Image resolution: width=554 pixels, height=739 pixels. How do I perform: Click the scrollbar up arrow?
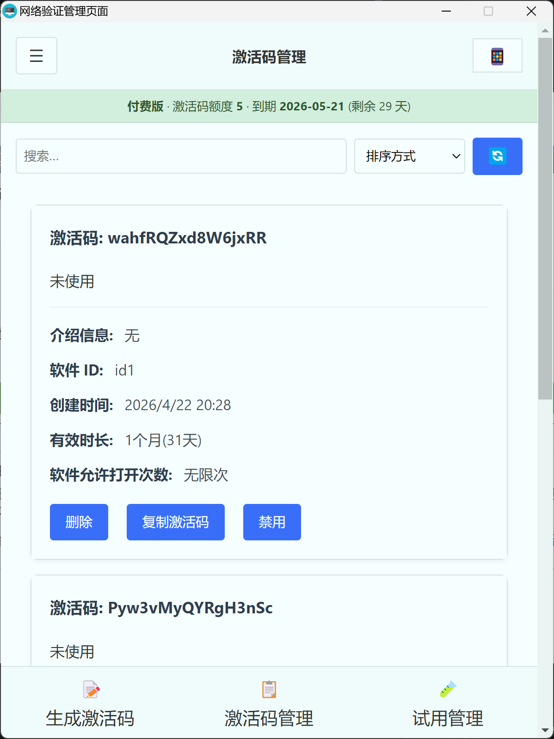coord(545,30)
